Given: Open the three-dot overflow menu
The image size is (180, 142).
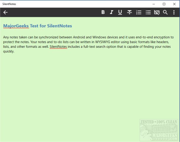Looking at the screenshot, I should click(174, 12).
